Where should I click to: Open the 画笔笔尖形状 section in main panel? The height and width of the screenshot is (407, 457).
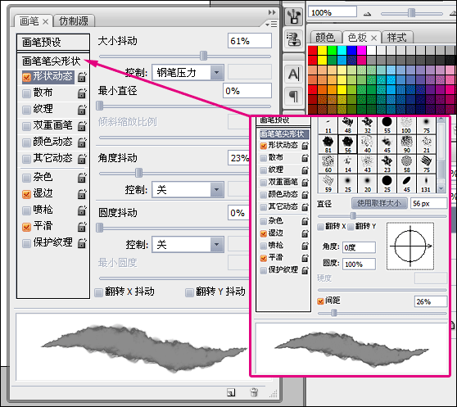coord(51,61)
